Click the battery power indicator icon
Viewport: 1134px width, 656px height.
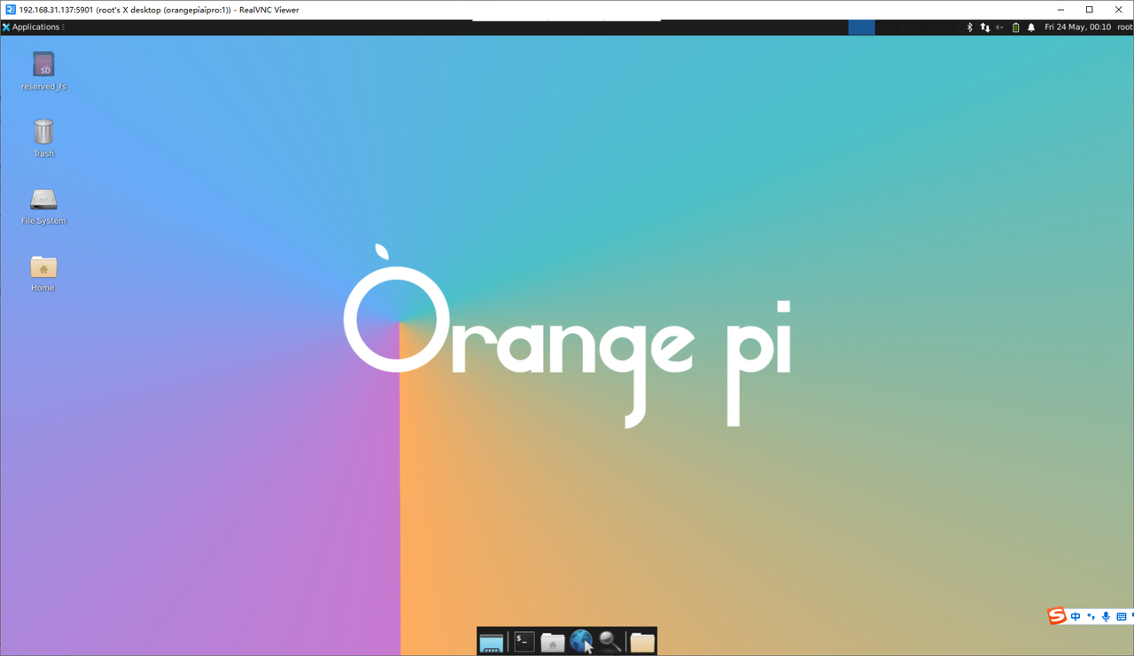1015,27
